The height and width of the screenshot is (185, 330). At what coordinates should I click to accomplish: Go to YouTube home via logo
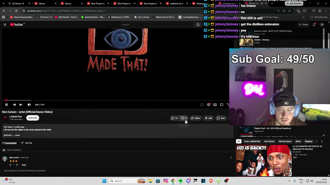pos(16,24)
